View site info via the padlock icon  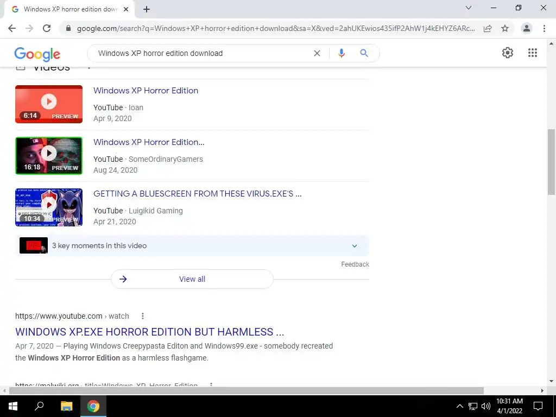[68, 28]
